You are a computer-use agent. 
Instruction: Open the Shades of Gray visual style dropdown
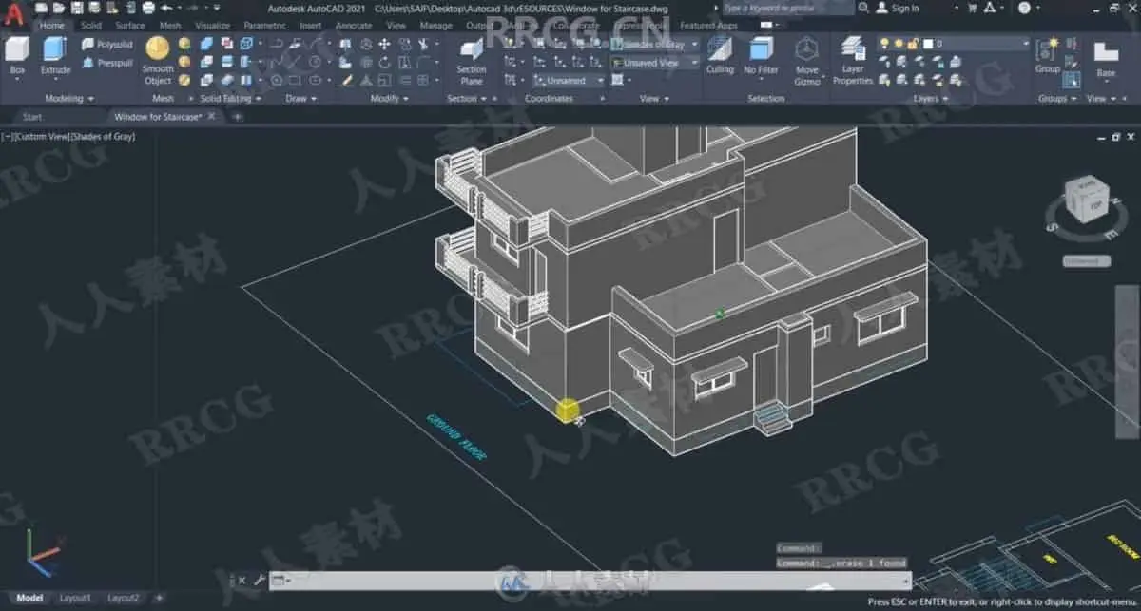tap(655, 45)
